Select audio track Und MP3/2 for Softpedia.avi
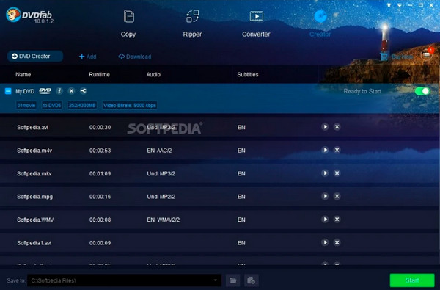 click(x=161, y=127)
